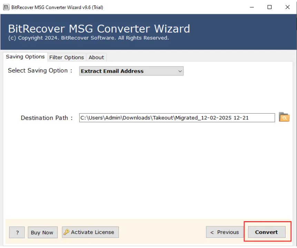The height and width of the screenshot is (248, 297).
Task: Click inside the Destination Path field
Action: (177, 118)
